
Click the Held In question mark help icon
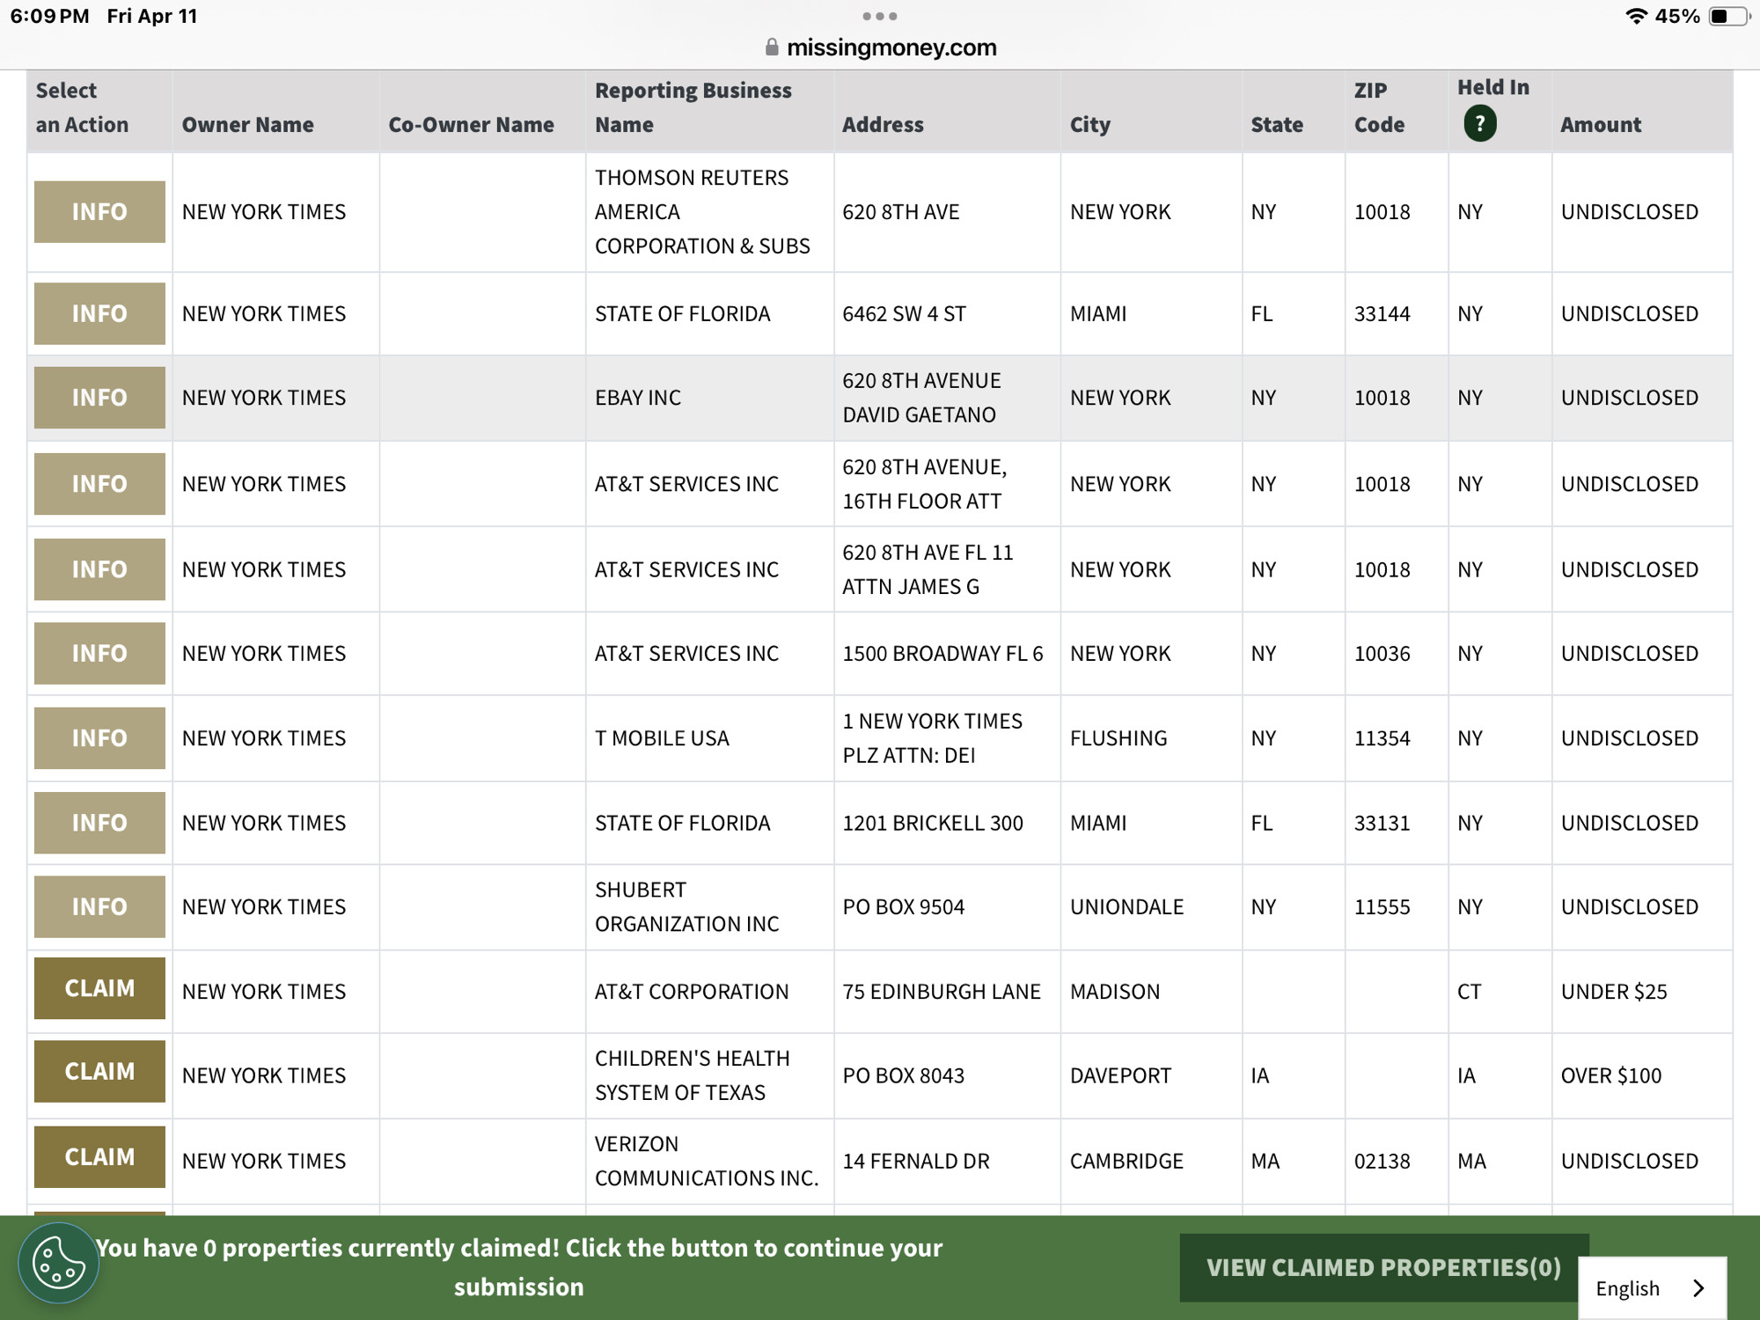[x=1479, y=124]
